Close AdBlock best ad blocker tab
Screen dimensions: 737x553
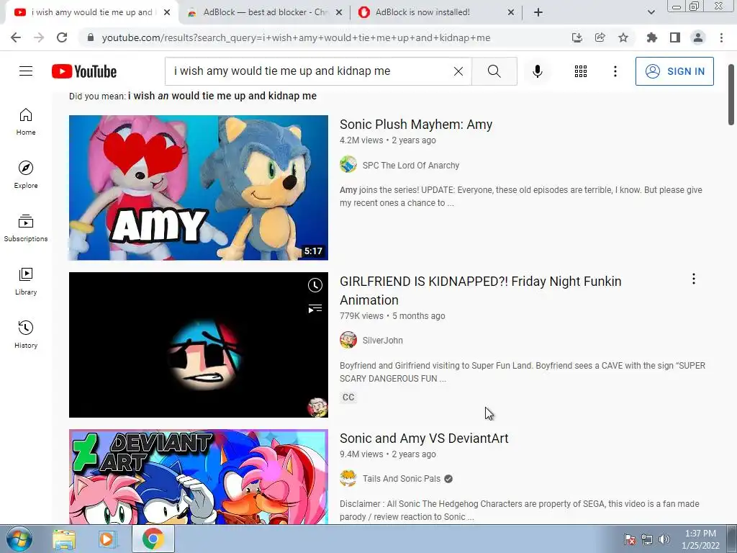(339, 12)
